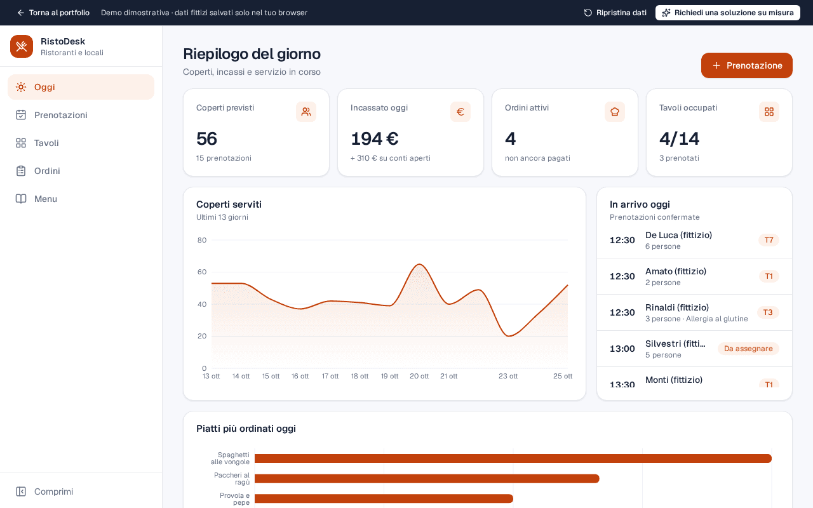
Task: Select the Silvestri reservation at 13:00
Action: pyautogui.click(x=694, y=349)
